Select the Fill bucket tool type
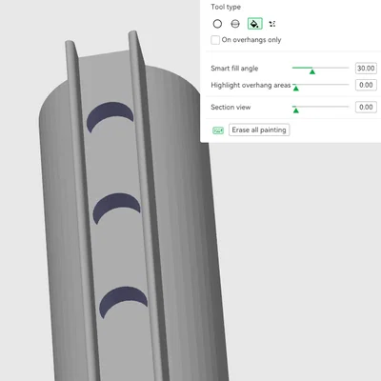Image resolution: width=381 pixels, height=381 pixels. pos(255,24)
